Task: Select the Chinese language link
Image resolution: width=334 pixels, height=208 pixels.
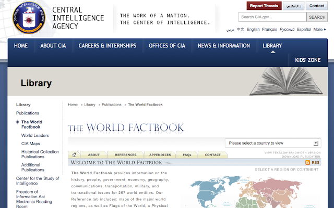Action: [241, 30]
